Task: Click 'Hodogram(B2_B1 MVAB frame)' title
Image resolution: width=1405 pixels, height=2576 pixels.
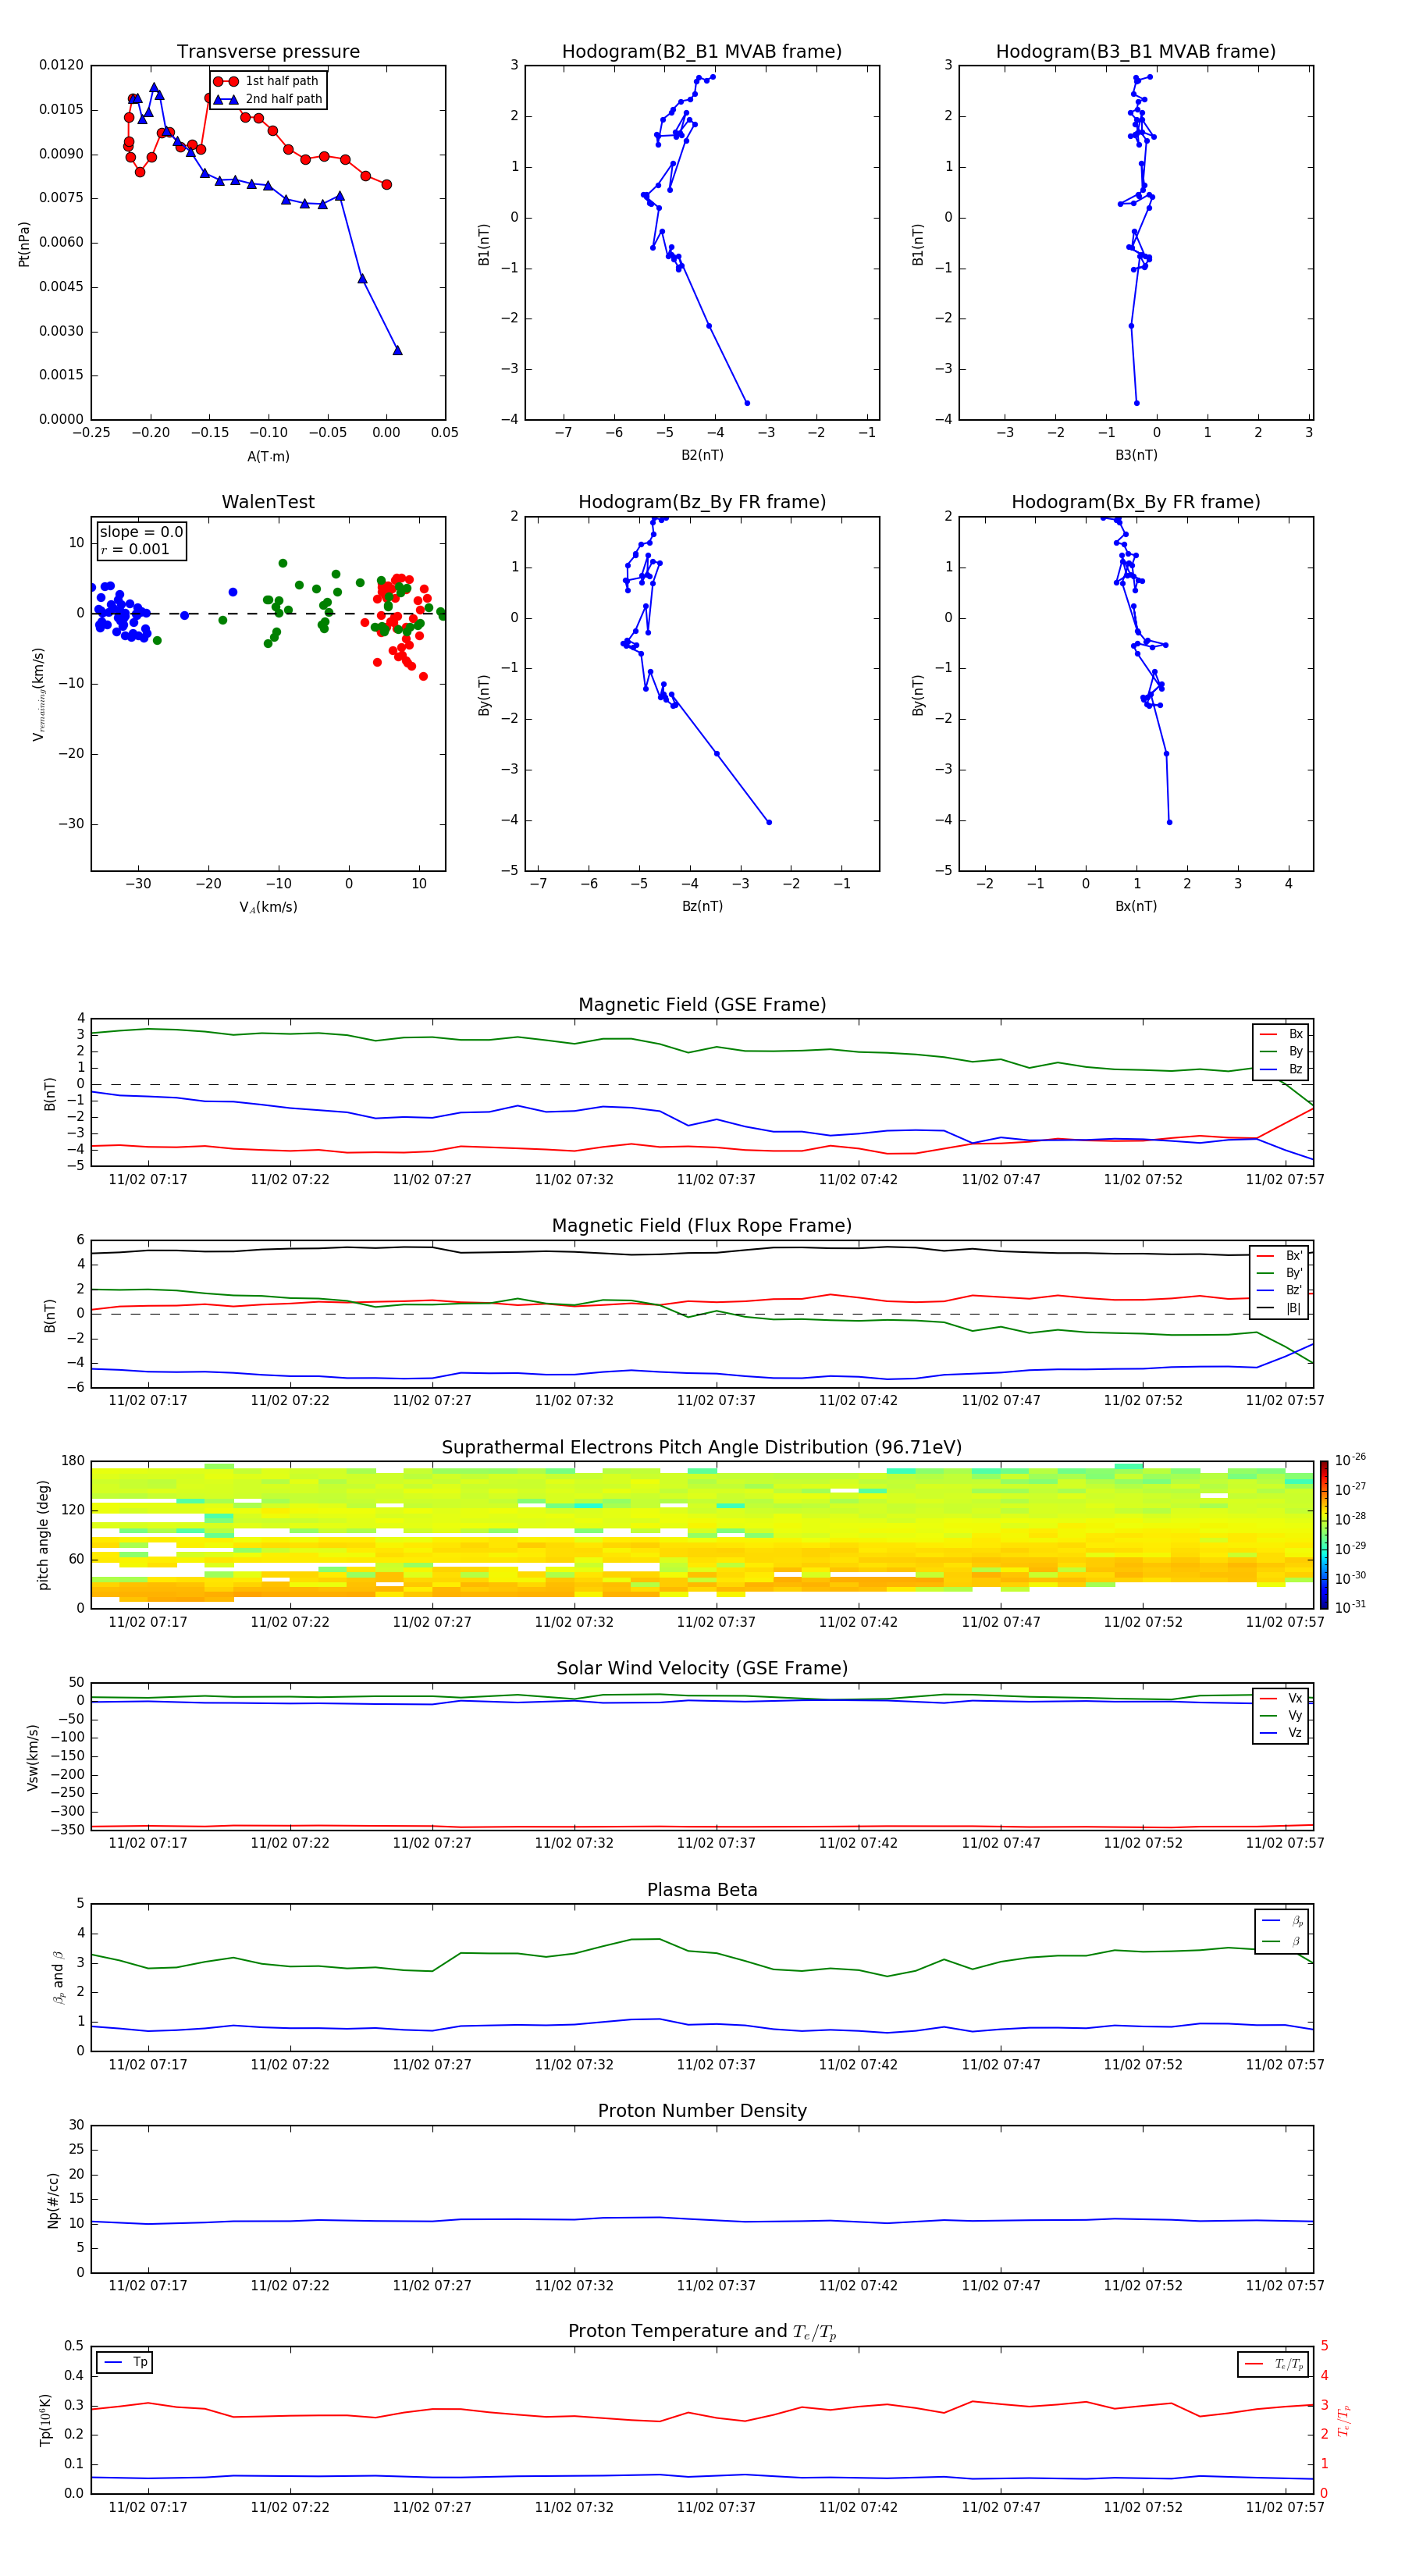Action: pyautogui.click(x=702, y=52)
